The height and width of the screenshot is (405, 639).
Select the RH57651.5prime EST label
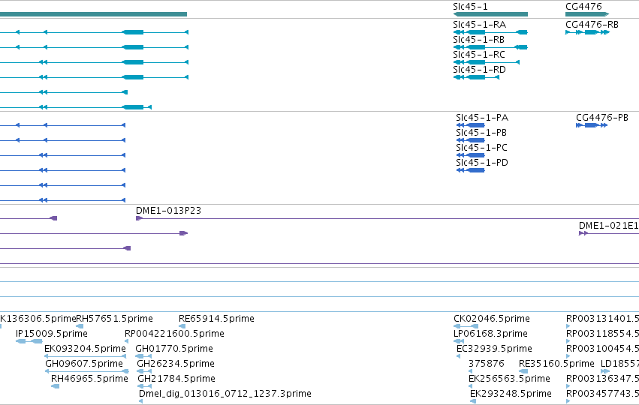(x=115, y=318)
